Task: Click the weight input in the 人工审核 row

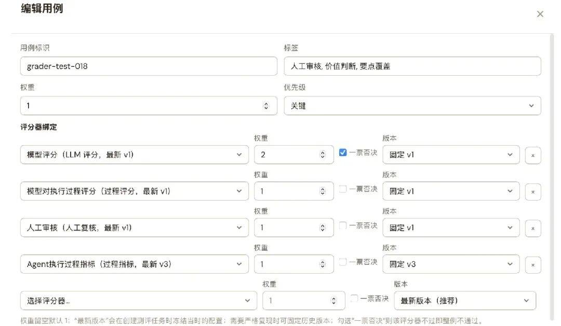Action: click(x=293, y=228)
